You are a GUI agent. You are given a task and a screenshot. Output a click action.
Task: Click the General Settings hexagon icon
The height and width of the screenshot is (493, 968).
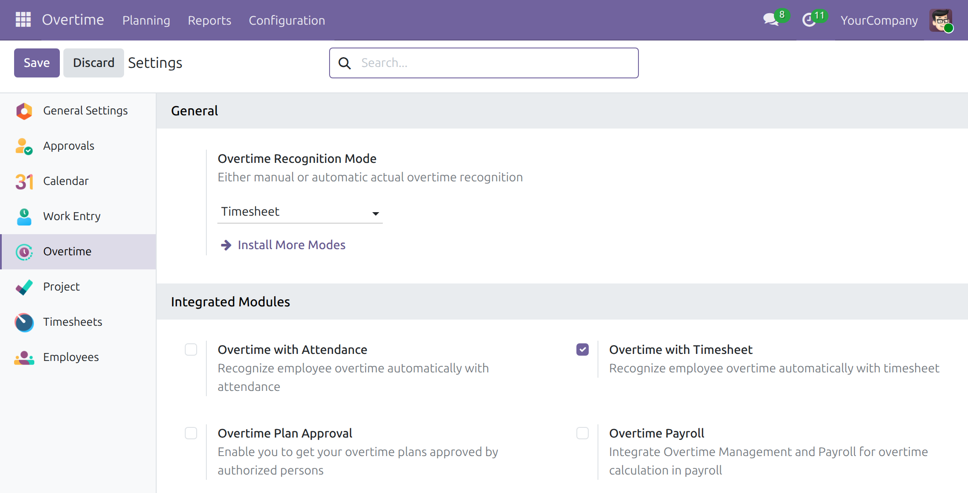(x=24, y=111)
